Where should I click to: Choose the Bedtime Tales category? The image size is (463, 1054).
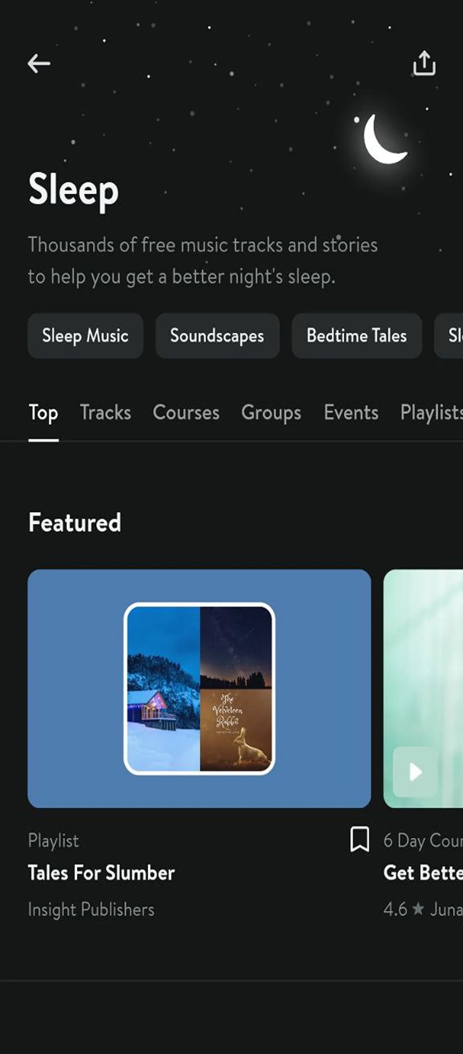coord(357,336)
